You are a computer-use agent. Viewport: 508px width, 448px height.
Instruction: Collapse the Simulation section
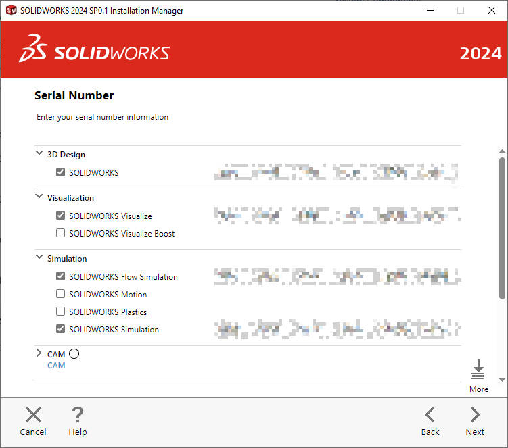[39, 258]
